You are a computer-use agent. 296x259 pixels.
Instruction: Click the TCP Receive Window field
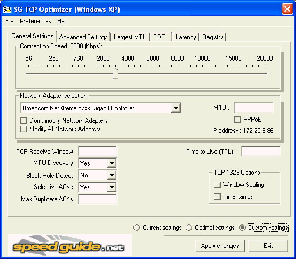98,151
